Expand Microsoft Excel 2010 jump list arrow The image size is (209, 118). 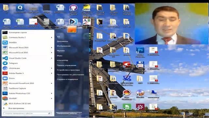52,52
